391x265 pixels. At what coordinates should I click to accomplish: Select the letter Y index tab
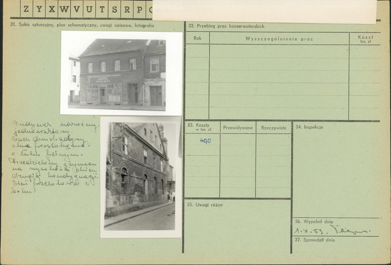39,9
